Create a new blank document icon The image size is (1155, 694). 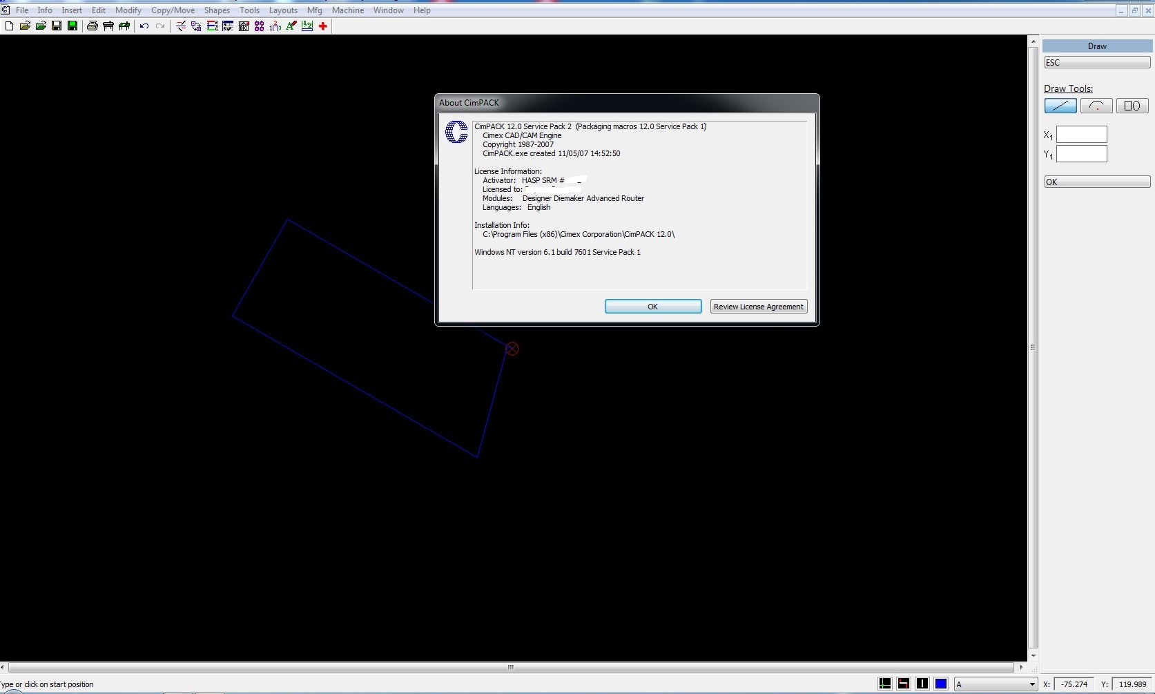coord(9,26)
